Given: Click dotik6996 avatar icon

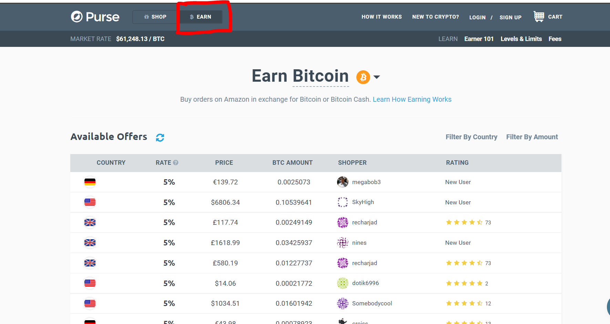Looking at the screenshot, I should tap(343, 283).
